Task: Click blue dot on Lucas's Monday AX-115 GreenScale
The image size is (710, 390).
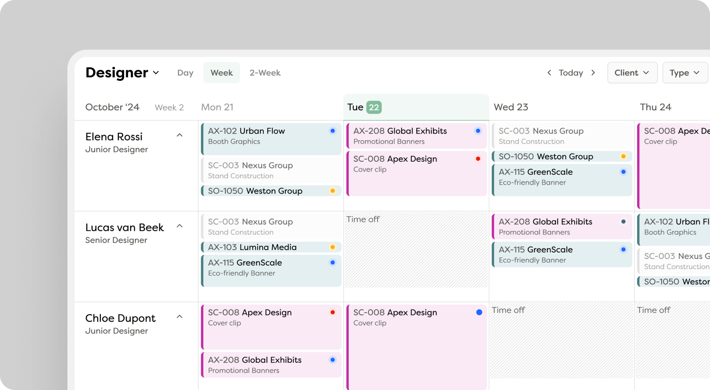Action: coord(333,263)
